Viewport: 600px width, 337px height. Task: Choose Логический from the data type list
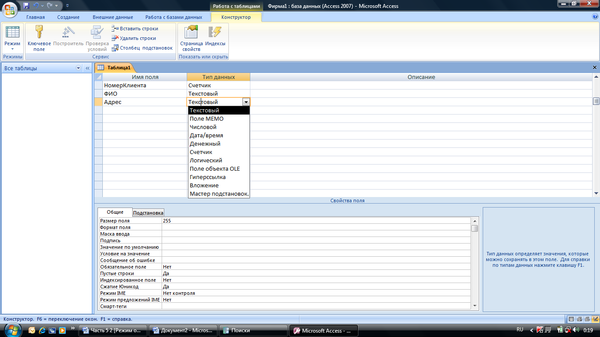pos(219,160)
